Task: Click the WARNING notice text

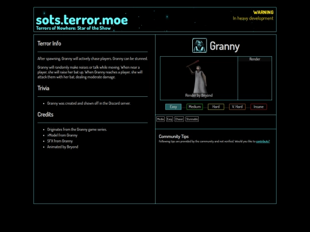Action: pyautogui.click(x=263, y=13)
